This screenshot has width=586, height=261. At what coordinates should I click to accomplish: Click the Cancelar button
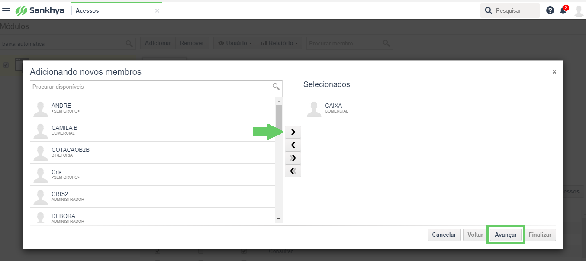pyautogui.click(x=444, y=235)
